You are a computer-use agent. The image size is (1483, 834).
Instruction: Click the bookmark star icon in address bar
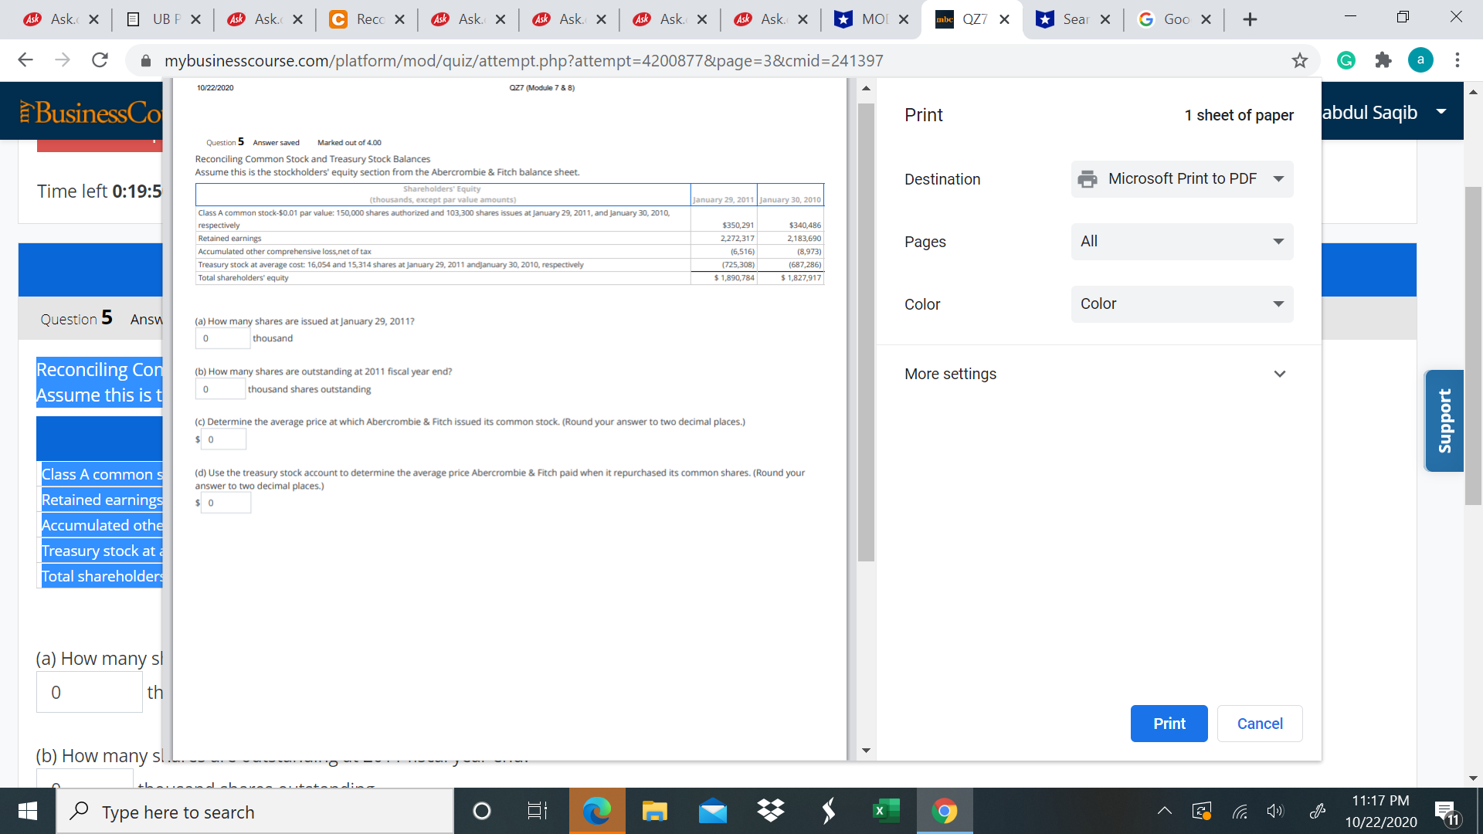[x=1300, y=60]
